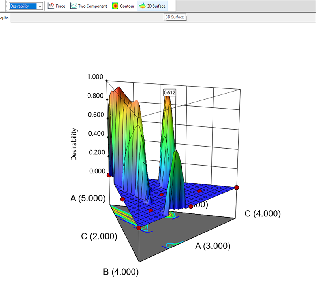The width and height of the screenshot is (316, 288).
Task: Expand the Desirability response dropdown arrow
Action: coord(40,6)
